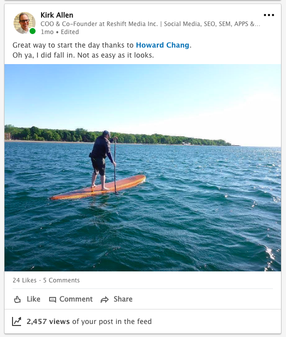The height and width of the screenshot is (337, 286).
Task: Click the Comment text label
Action: [76, 299]
